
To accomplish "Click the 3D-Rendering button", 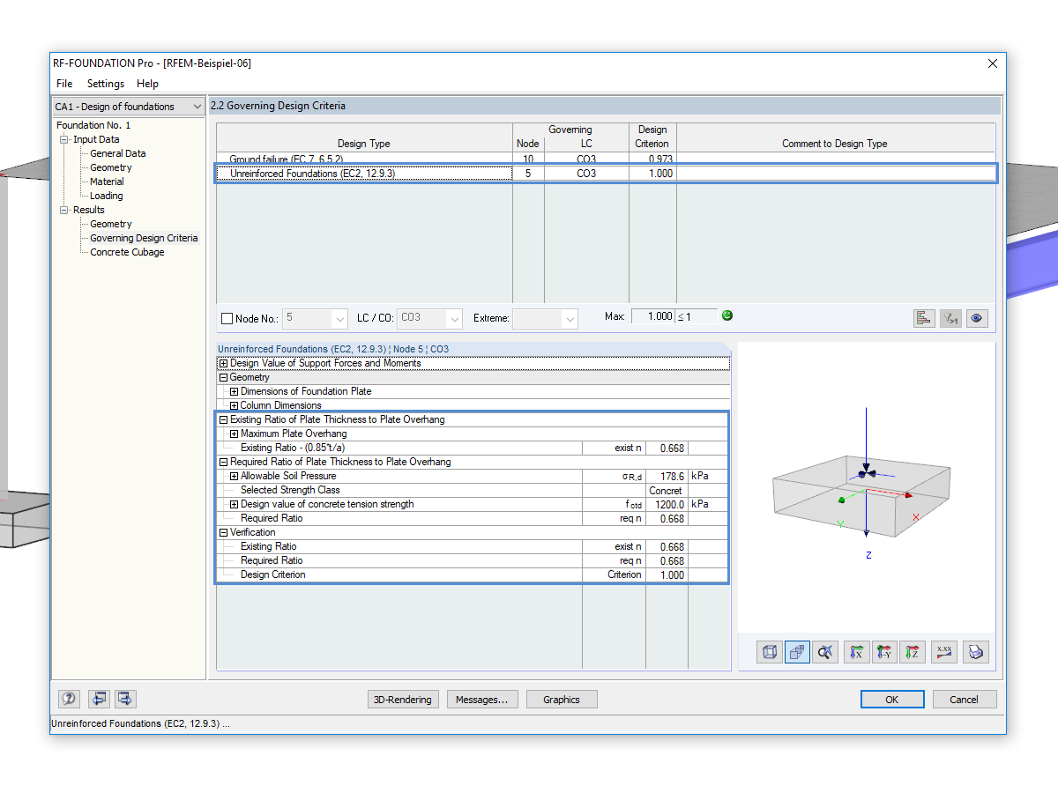I will 403,699.
